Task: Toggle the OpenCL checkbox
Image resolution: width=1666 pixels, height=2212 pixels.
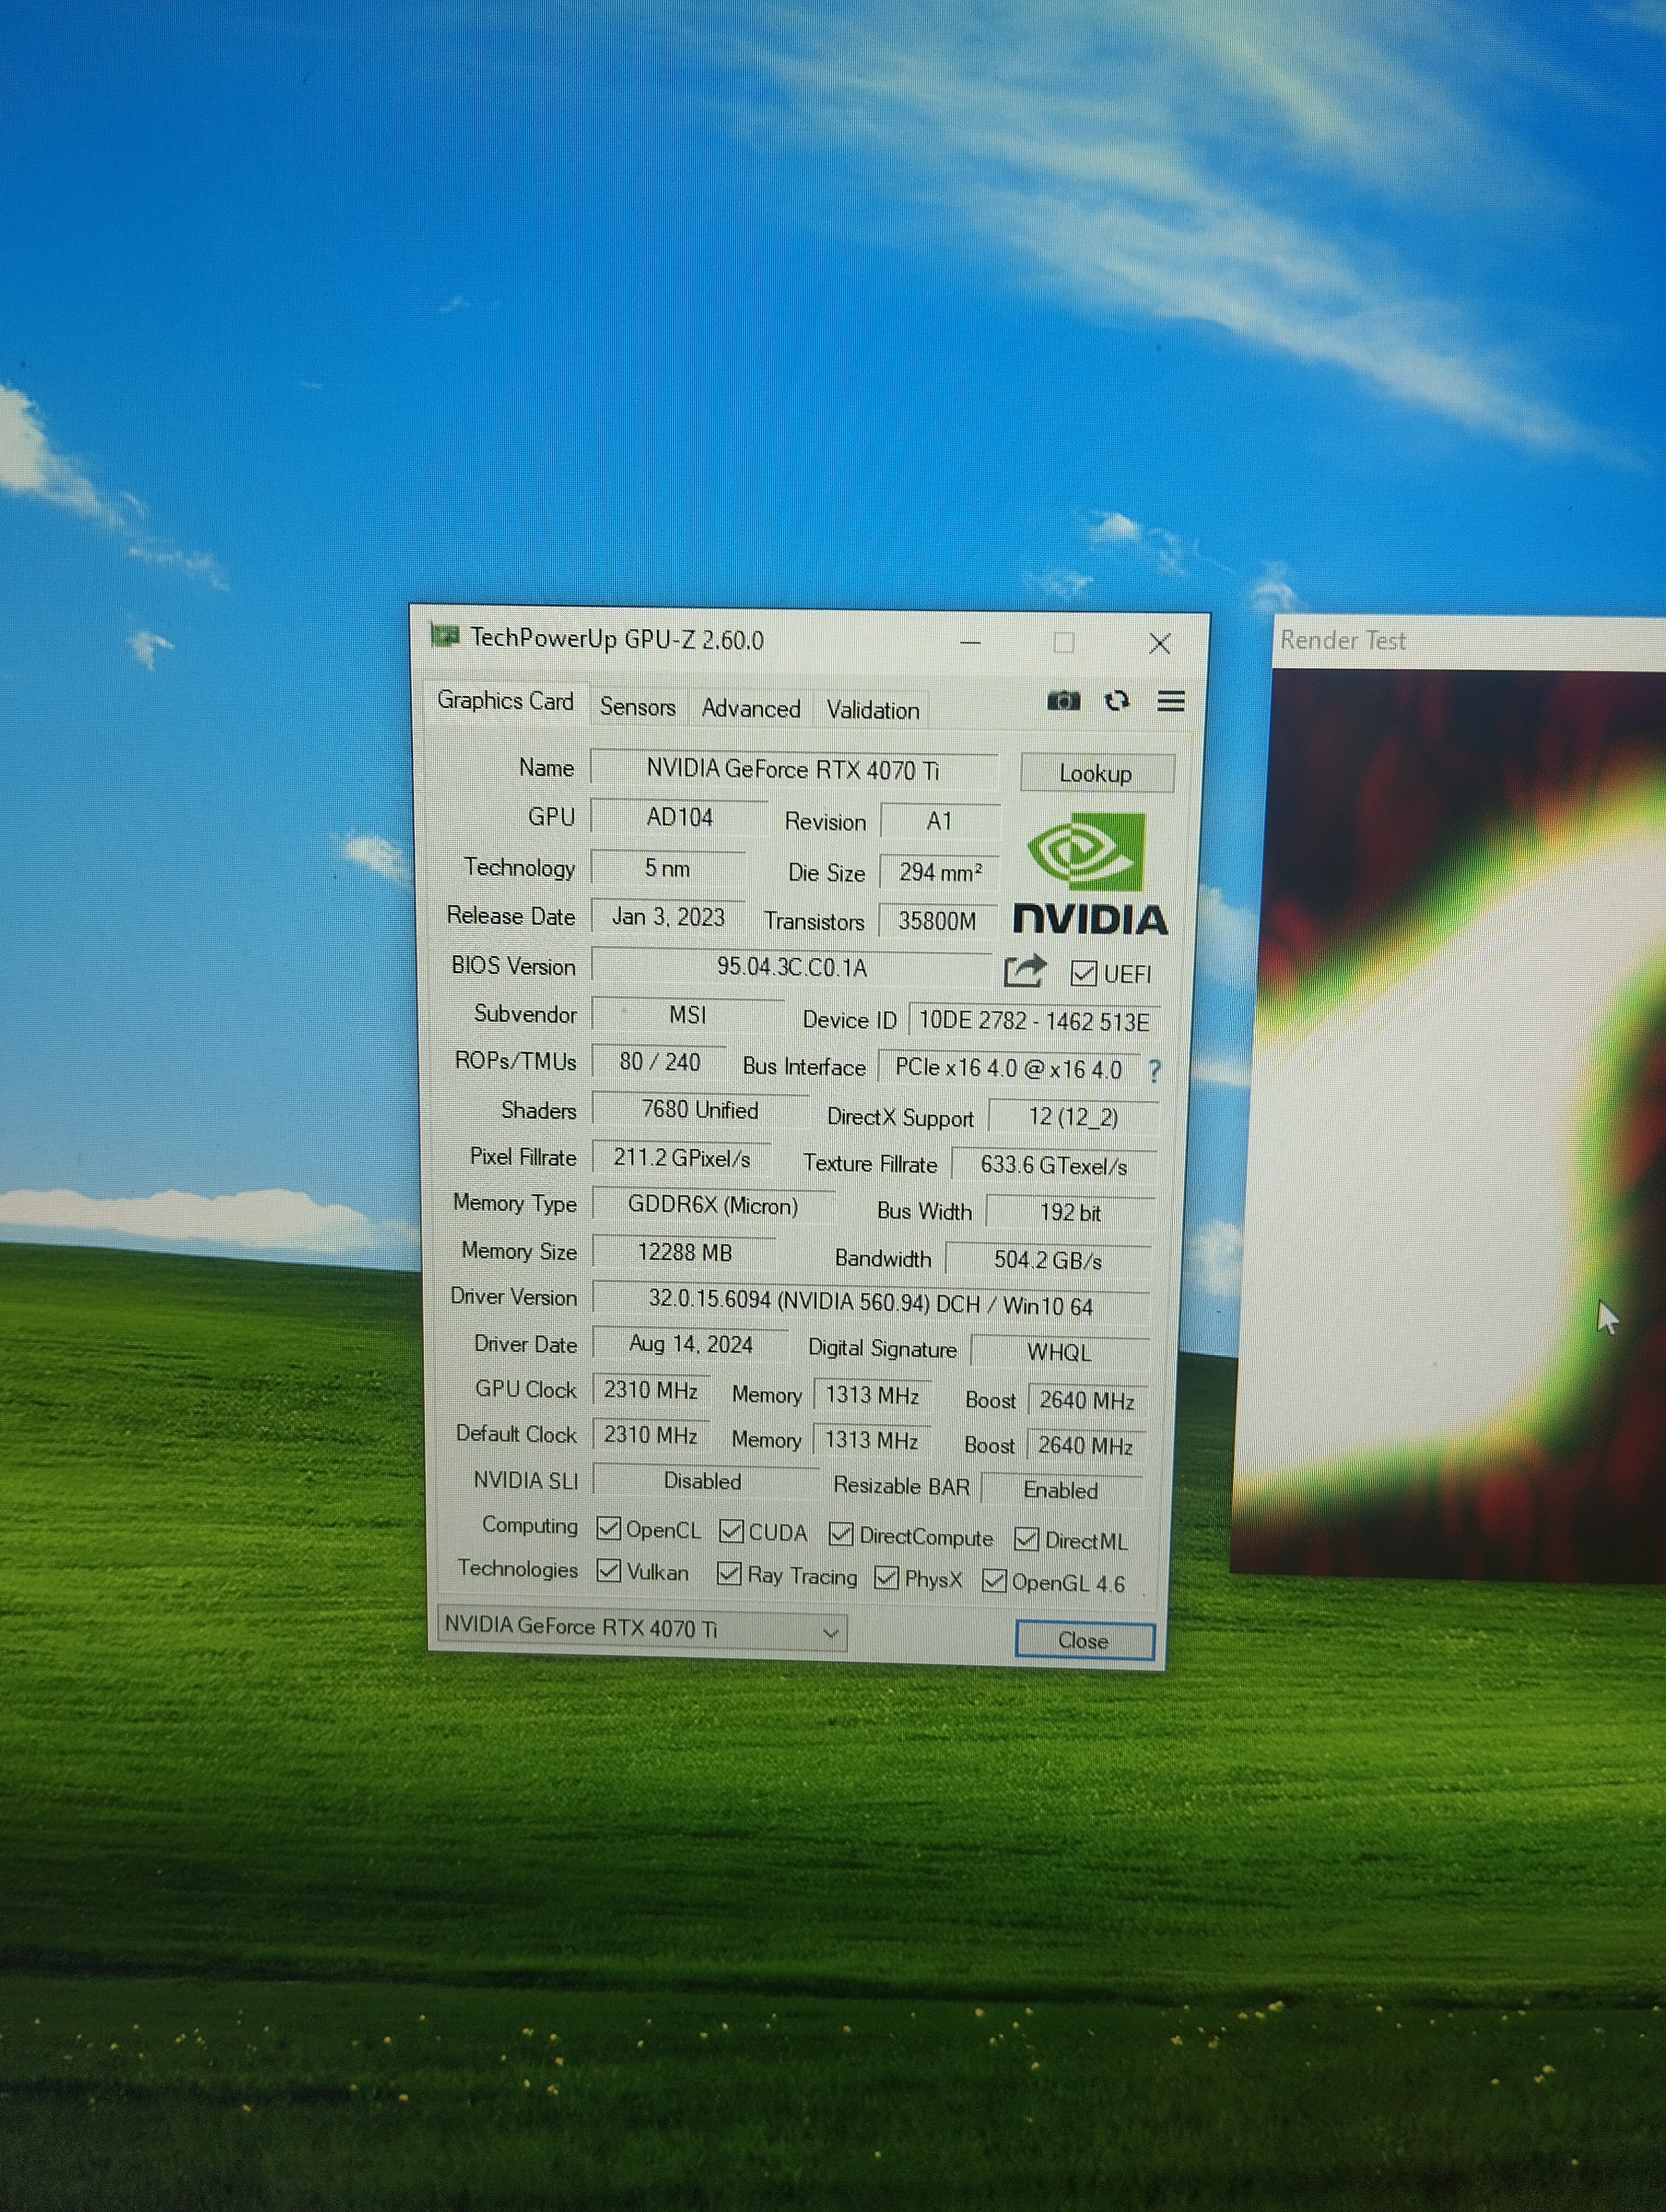Action: (608, 1529)
